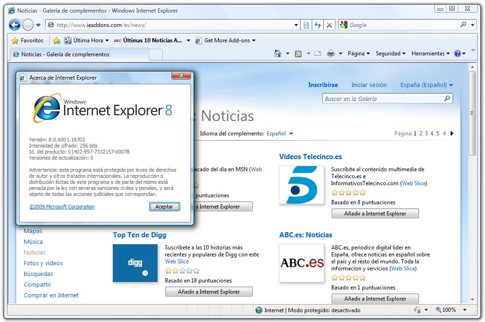Click Internet zone globe in status bar
This screenshot has width=485, height=322.
tap(259, 310)
